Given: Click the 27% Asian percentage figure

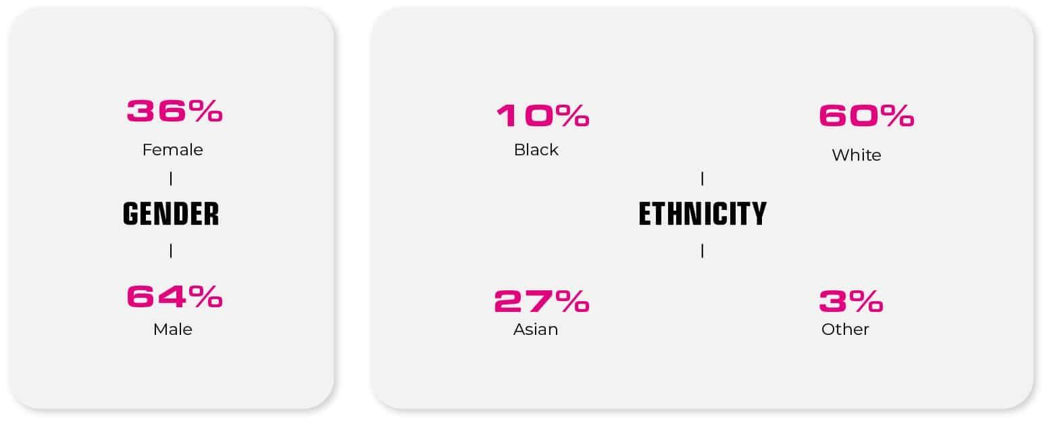Looking at the screenshot, I should (x=542, y=302).
